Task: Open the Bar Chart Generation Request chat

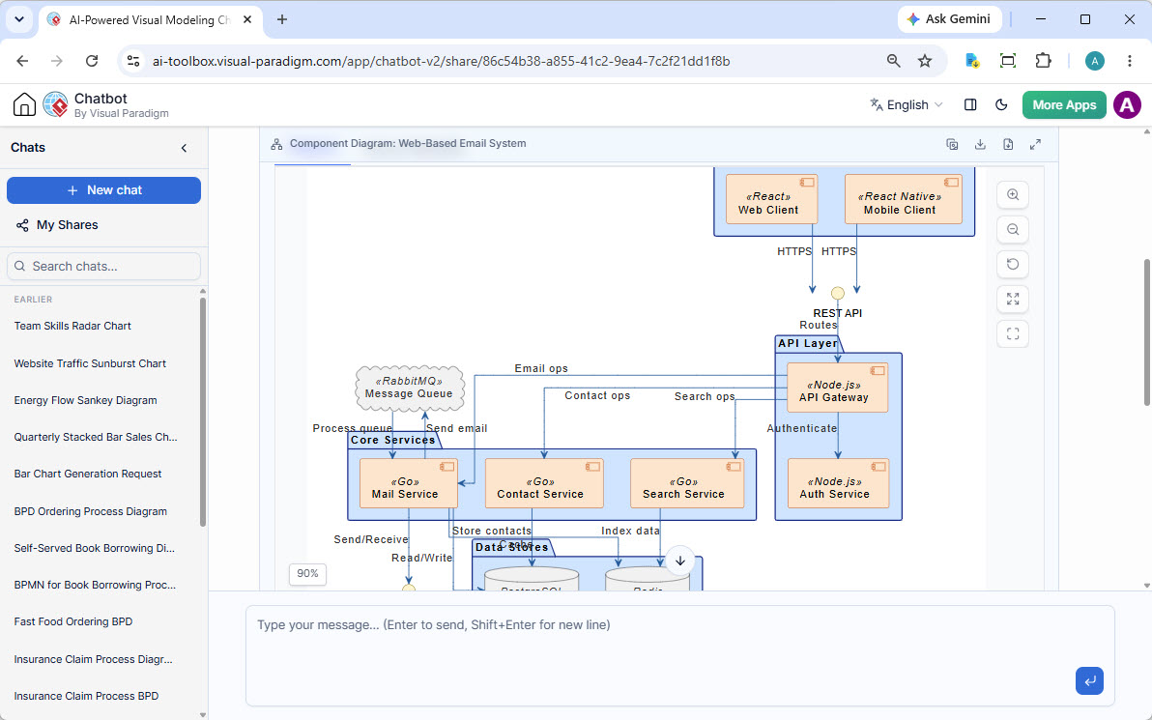Action: tap(87, 474)
